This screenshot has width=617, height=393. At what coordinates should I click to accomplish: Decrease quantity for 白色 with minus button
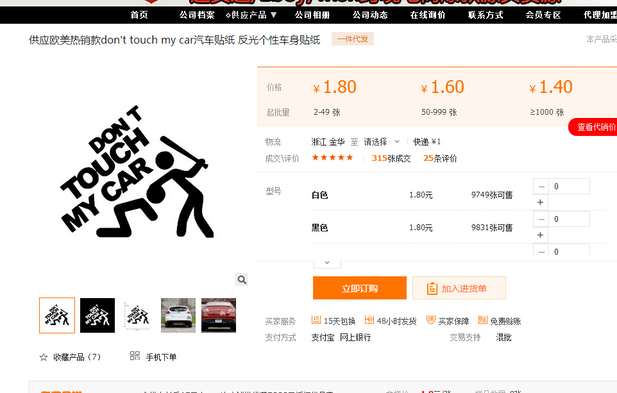[541, 187]
